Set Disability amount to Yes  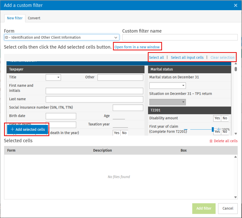[217, 118]
